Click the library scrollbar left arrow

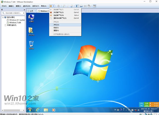pyautogui.click(x=3, y=110)
